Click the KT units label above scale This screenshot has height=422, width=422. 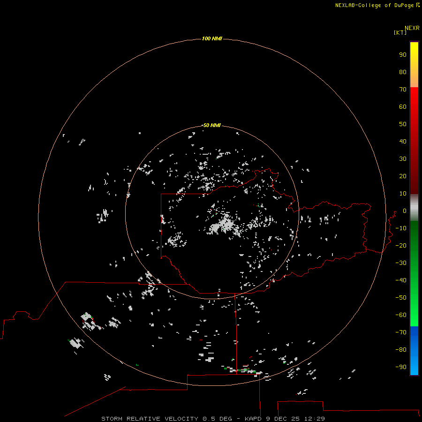(x=400, y=32)
